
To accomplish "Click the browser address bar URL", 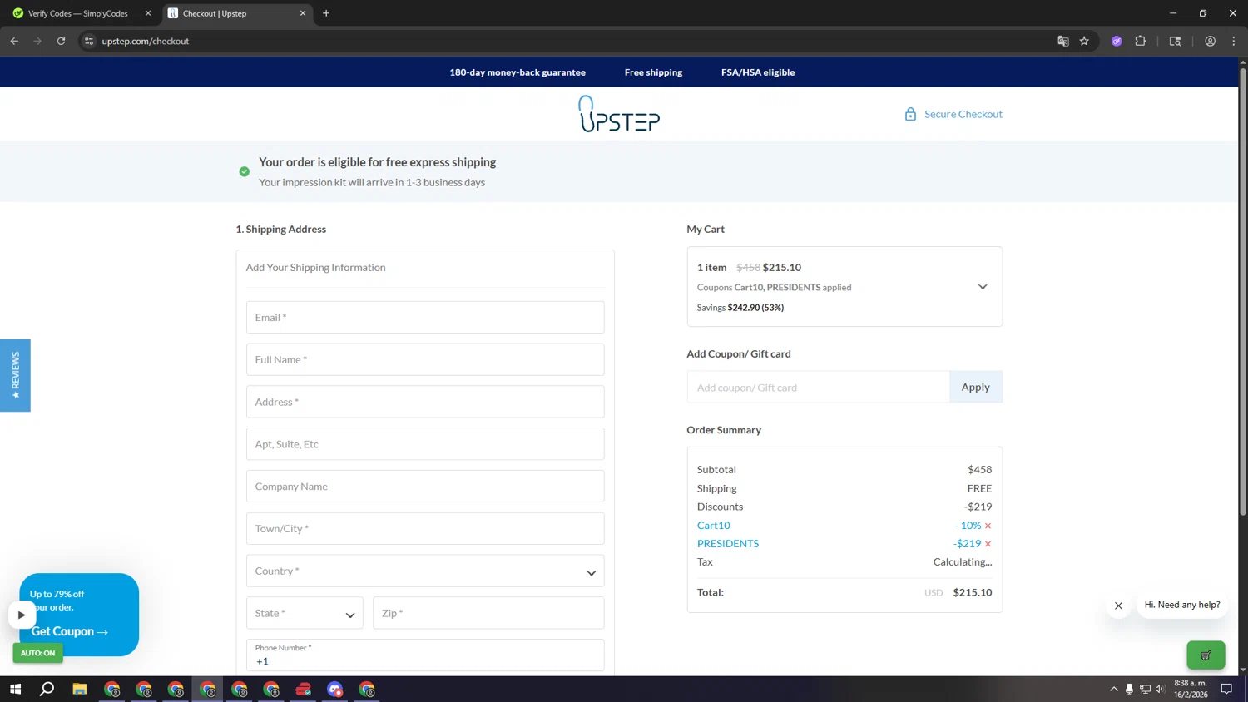I will pos(146,41).
